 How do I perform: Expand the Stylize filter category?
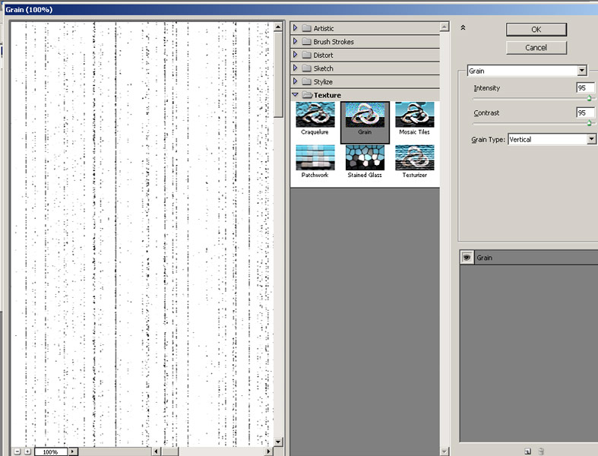coord(295,81)
